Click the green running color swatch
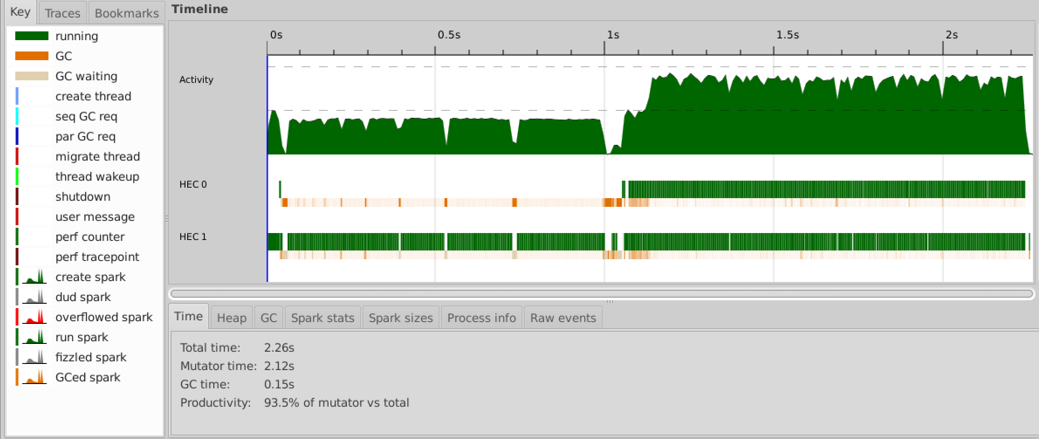Viewport: 1039px width, 439px height. point(31,36)
